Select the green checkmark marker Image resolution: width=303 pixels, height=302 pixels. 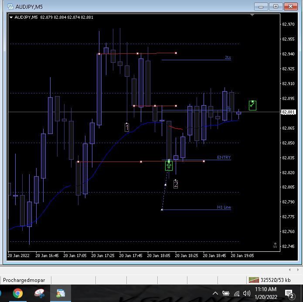(252, 106)
